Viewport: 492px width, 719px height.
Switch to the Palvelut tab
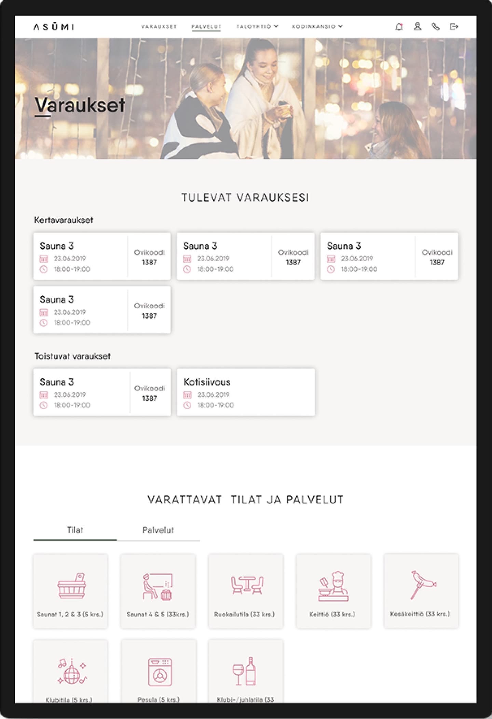(x=158, y=530)
